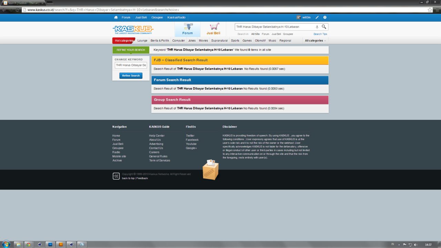Image resolution: width=441 pixels, height=248 pixels.
Task: Open Feedback link in footer
Action: (x=142, y=178)
